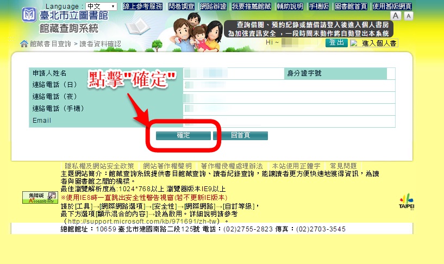Open 網路辦證 in the top menu

213,6
